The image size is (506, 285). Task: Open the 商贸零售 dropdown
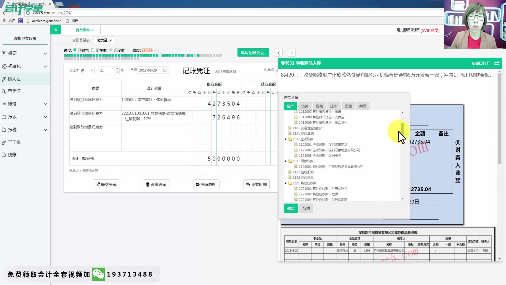(x=85, y=30)
